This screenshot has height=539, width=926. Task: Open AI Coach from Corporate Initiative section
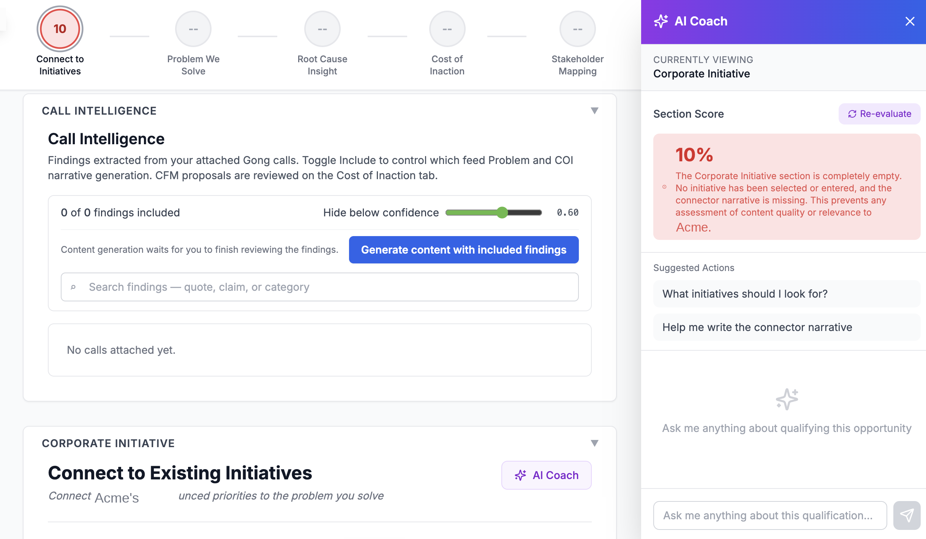pos(546,475)
